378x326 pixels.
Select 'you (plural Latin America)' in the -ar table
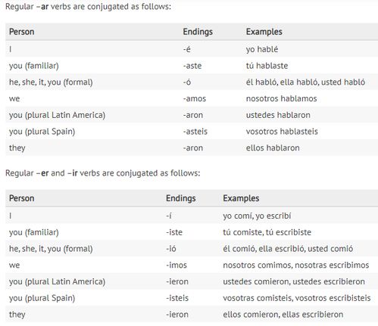(57, 115)
